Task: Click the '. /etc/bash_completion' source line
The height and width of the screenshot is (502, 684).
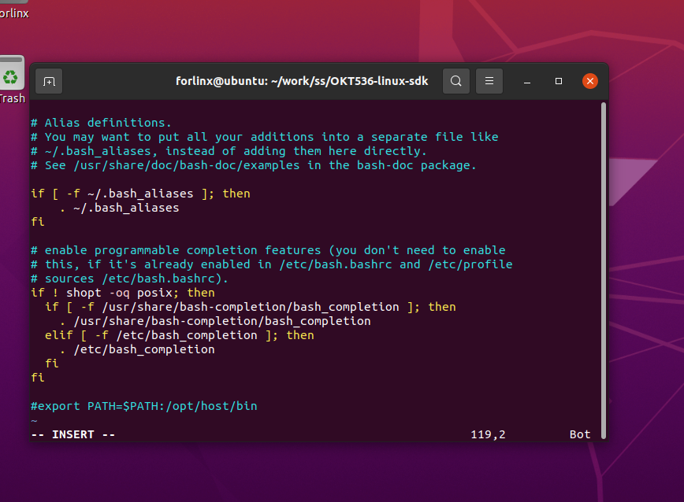Action: 137,349
